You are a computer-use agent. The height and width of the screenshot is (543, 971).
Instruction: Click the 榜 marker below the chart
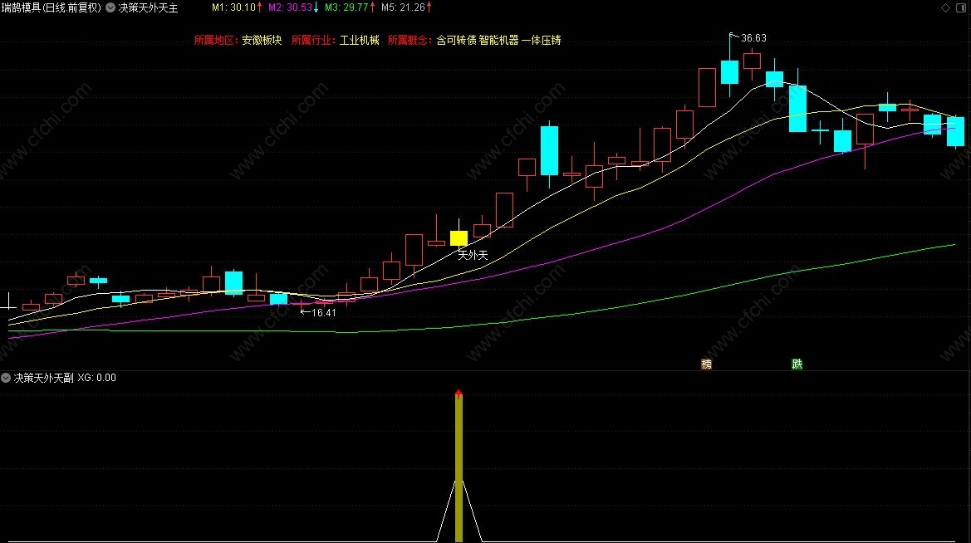tap(707, 364)
